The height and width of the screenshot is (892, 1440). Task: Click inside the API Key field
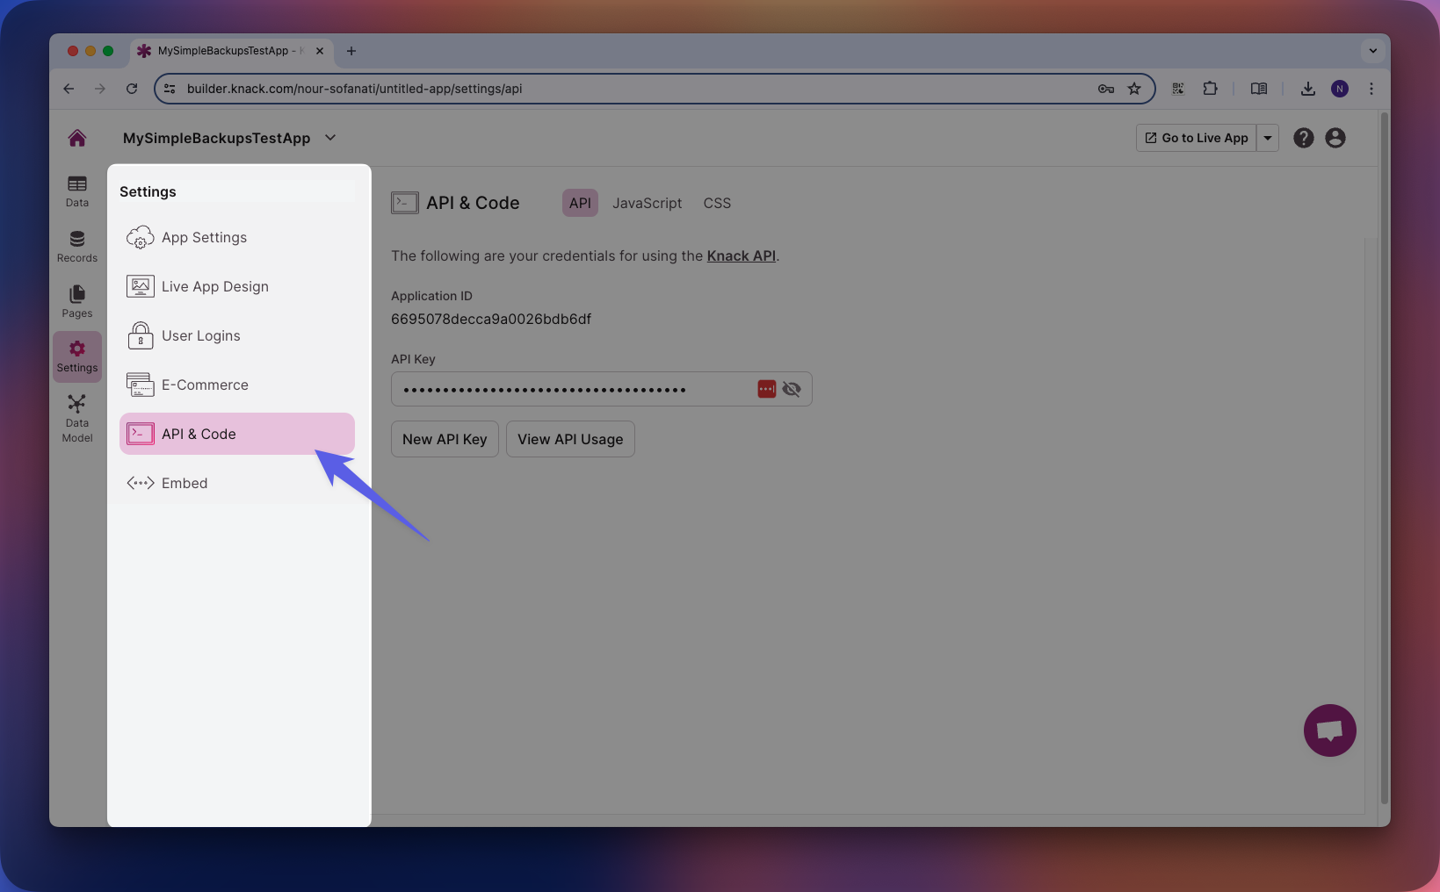(x=571, y=389)
